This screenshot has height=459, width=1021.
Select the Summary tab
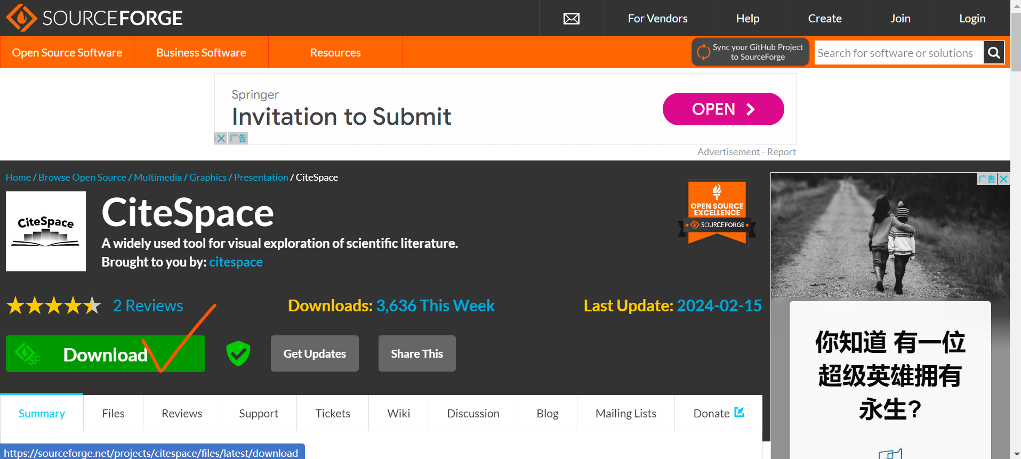[x=42, y=413]
